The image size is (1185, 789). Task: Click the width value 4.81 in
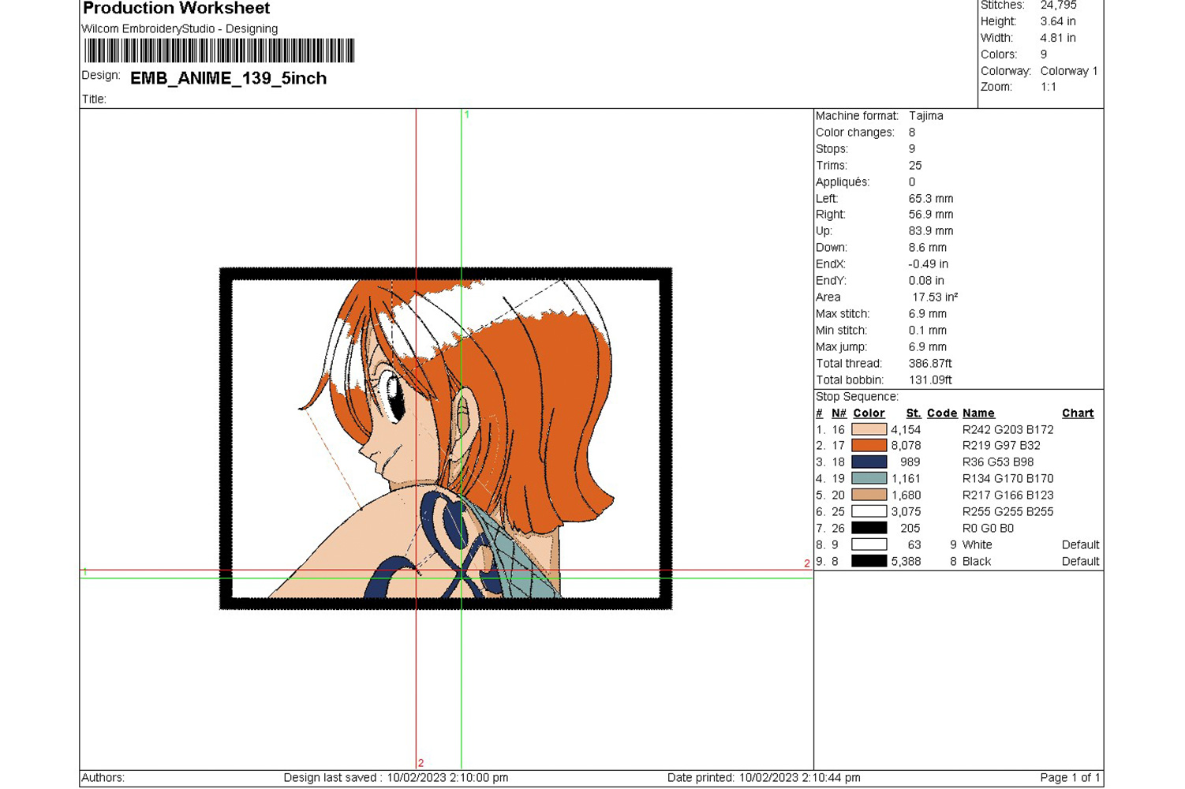coord(1058,38)
